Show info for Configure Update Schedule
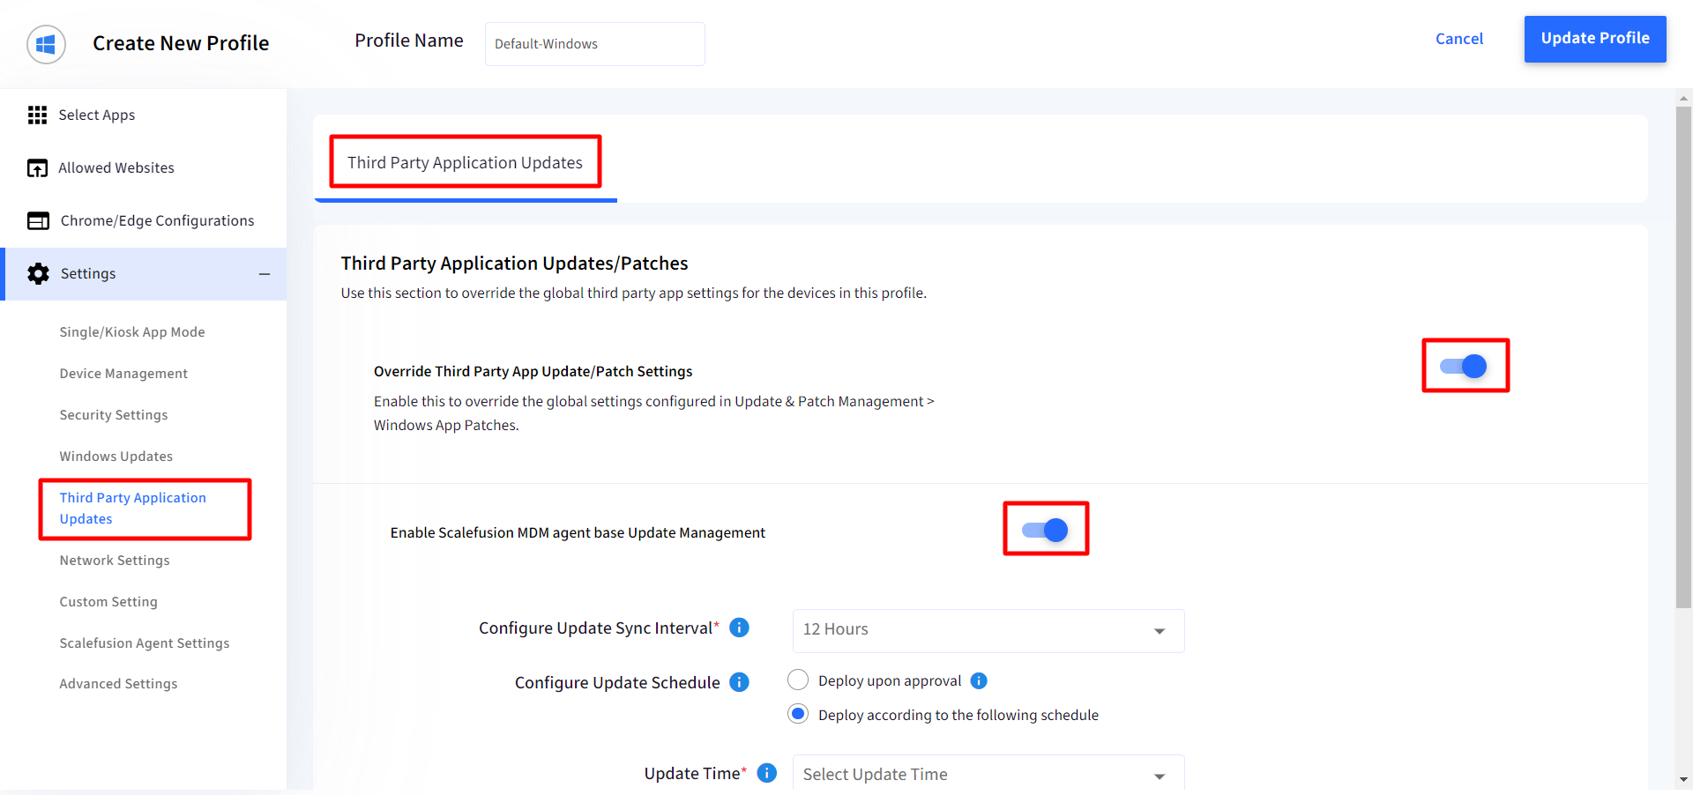Image resolution: width=1693 pixels, height=795 pixels. 740,682
